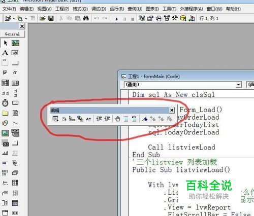The image size is (254, 216).
Task: Open the 窗口(W) menu
Action: click(x=214, y=9)
